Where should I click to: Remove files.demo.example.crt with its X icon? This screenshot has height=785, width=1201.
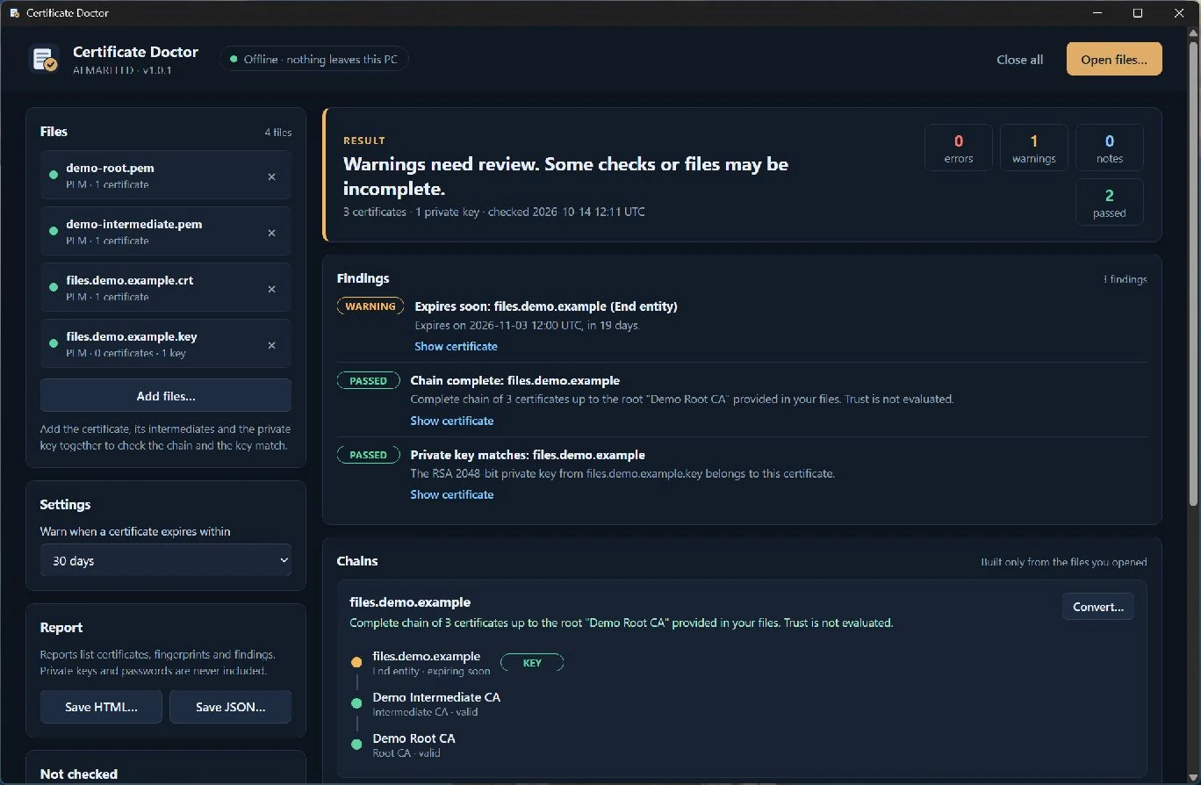(x=271, y=289)
